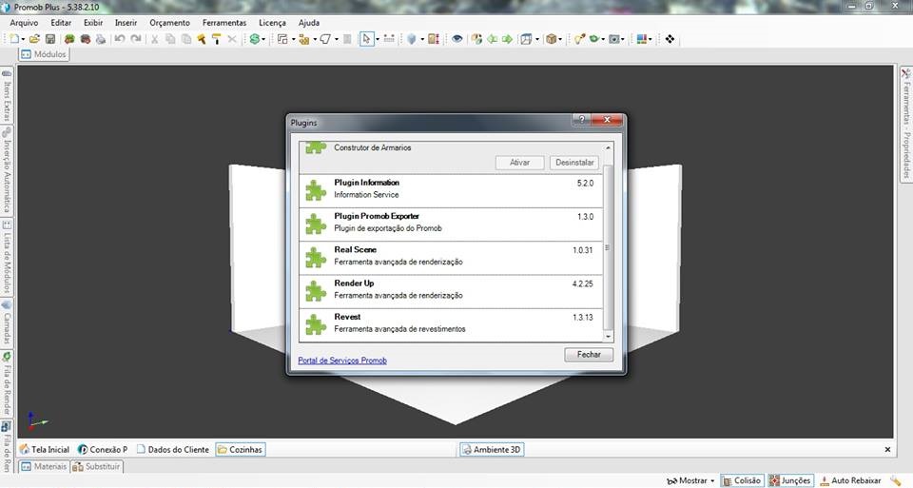Click the dimension ruler icon beside pointer tool
The width and height of the screenshot is (913, 488).
point(389,39)
